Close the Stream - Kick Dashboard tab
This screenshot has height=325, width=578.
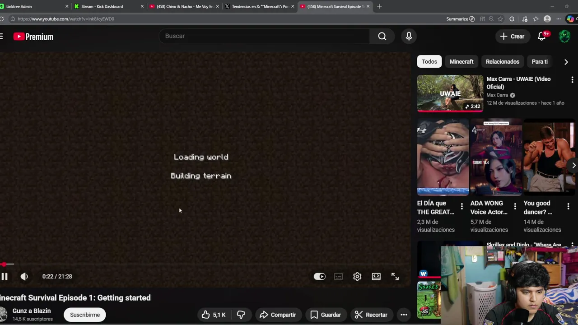pyautogui.click(x=142, y=6)
